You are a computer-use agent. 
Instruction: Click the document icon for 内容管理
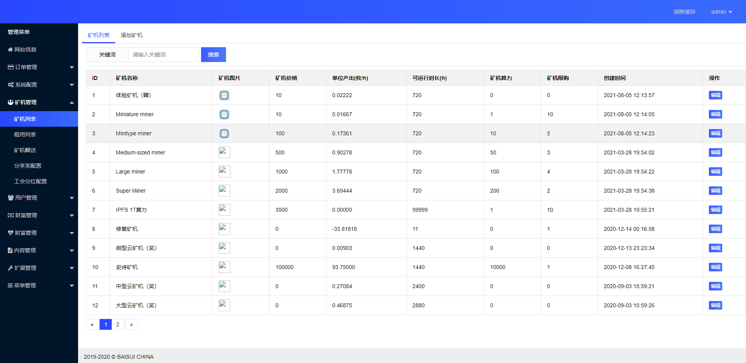pyautogui.click(x=10, y=250)
